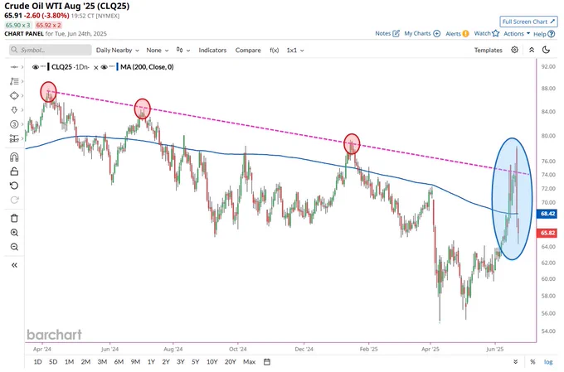Click the 65.82 last price label
The image size is (564, 372).
[x=547, y=233]
